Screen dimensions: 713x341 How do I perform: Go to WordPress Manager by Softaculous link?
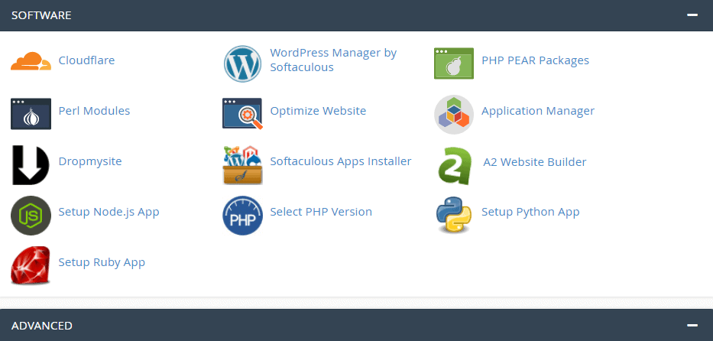coord(333,60)
